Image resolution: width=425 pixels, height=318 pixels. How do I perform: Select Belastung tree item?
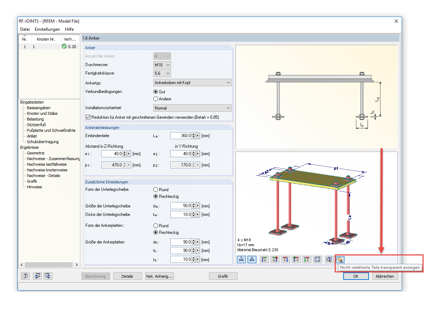coord(35,119)
